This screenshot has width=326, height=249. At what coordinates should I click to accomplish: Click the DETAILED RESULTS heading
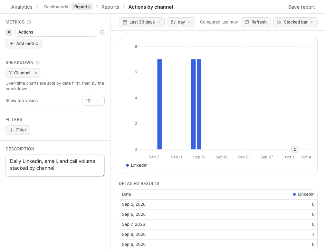click(139, 183)
